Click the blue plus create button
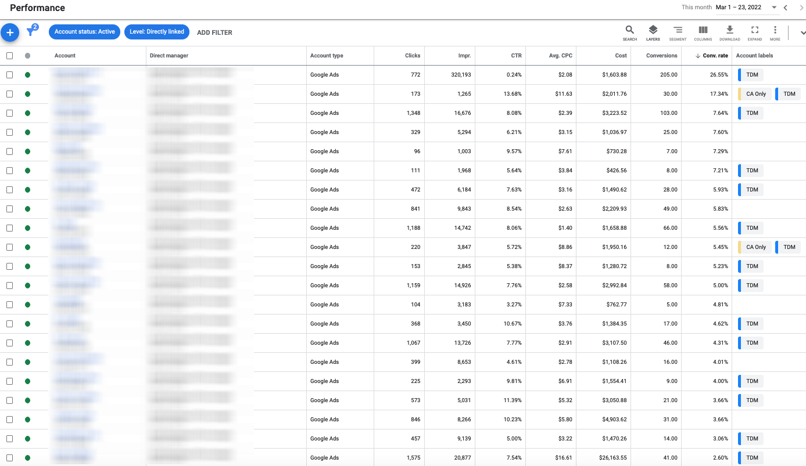806x466 pixels. click(x=10, y=32)
